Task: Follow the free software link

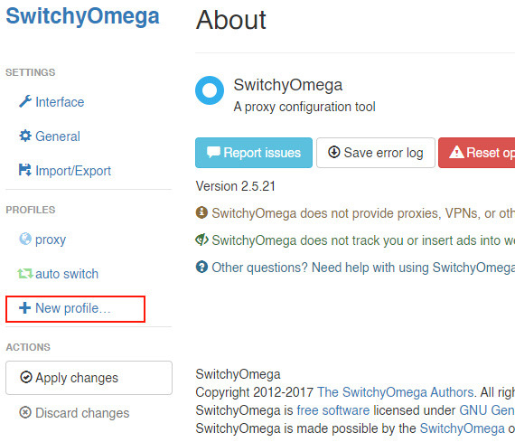Action: pyautogui.click(x=333, y=410)
